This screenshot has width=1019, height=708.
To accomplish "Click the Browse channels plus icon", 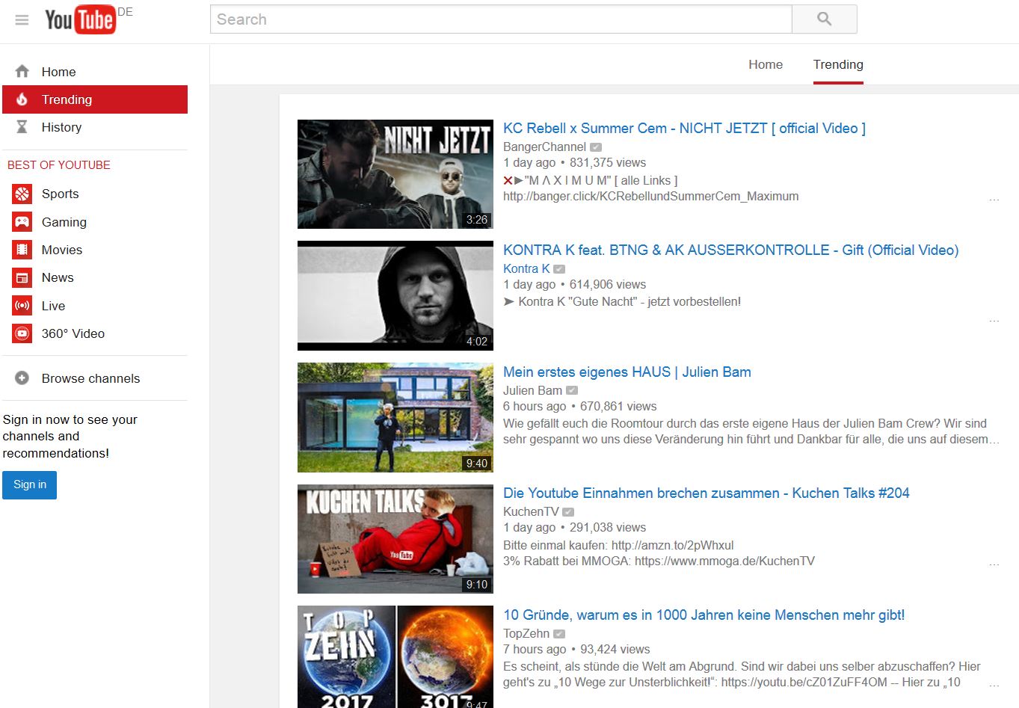I will click(22, 378).
